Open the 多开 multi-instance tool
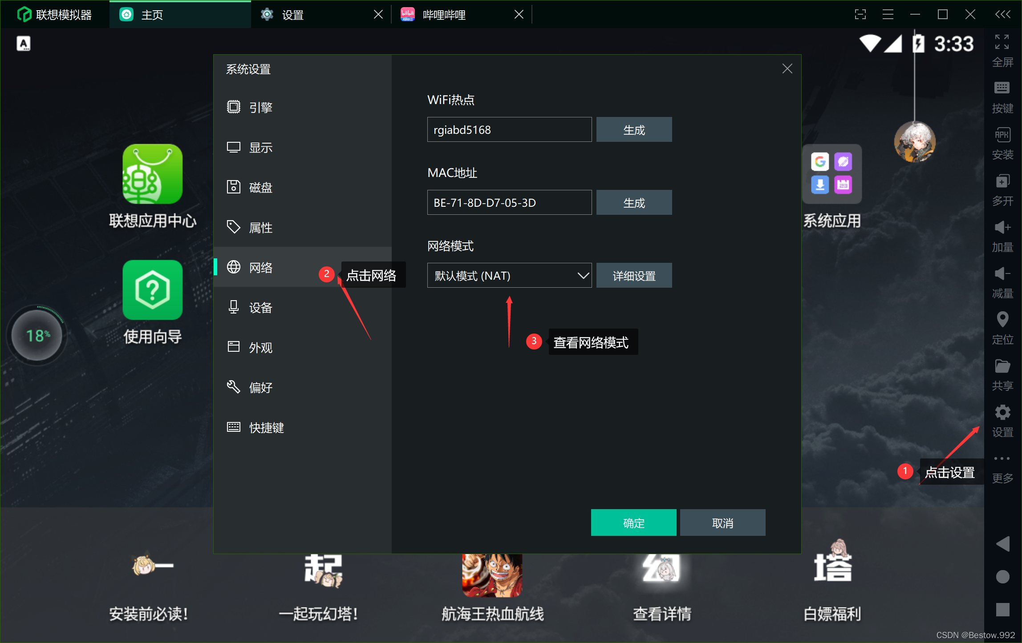The height and width of the screenshot is (643, 1022). [x=1002, y=189]
